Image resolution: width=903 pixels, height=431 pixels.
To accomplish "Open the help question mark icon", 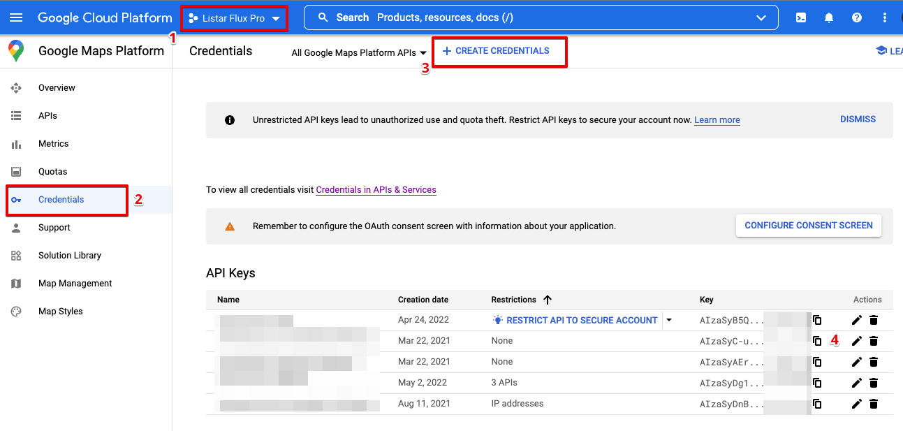I will point(857,17).
